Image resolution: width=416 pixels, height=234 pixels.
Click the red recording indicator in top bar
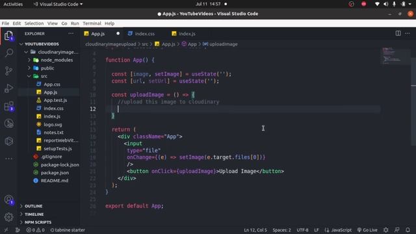pos(364,4)
